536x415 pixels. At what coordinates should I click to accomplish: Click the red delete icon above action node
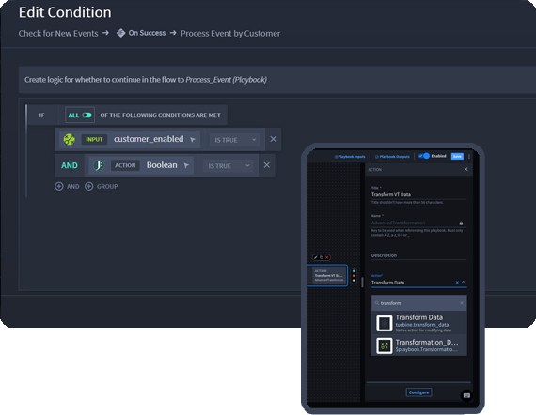point(327,257)
